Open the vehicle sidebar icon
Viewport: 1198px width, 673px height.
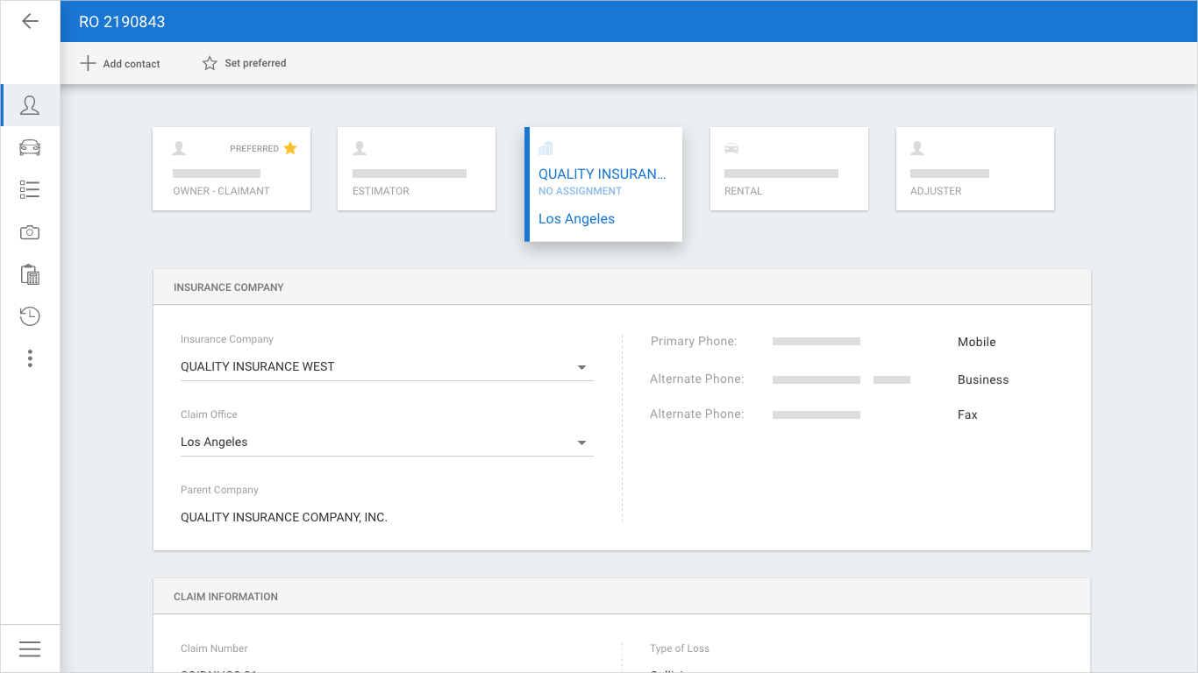pyautogui.click(x=30, y=147)
